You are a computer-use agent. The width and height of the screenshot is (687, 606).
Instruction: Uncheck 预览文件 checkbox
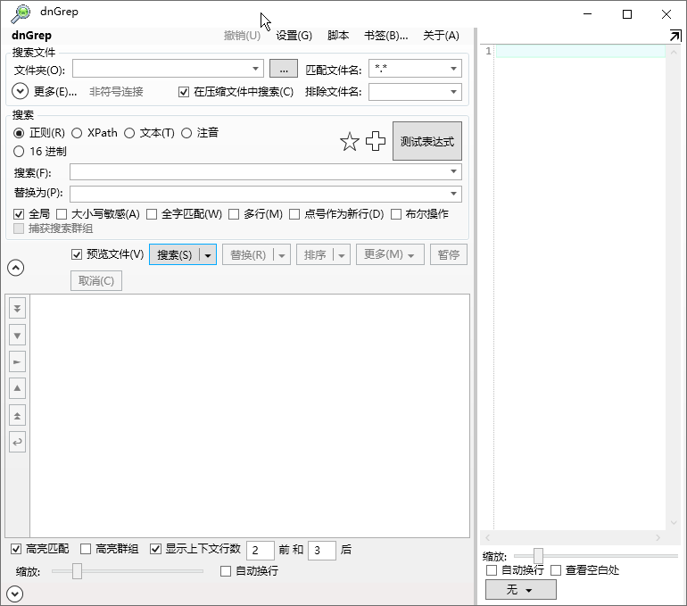pyautogui.click(x=77, y=254)
